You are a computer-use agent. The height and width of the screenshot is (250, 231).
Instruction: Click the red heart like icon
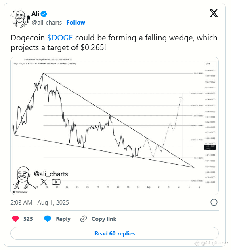[15, 219]
